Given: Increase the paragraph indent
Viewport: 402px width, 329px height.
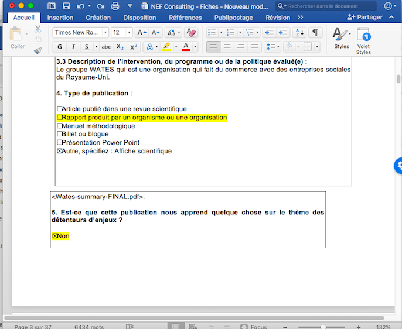Looking at the screenshot, I should tap(283, 33).
